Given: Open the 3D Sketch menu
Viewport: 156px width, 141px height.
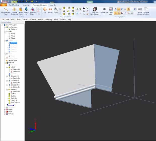Looking at the screenshot, I should [x=33, y=19].
